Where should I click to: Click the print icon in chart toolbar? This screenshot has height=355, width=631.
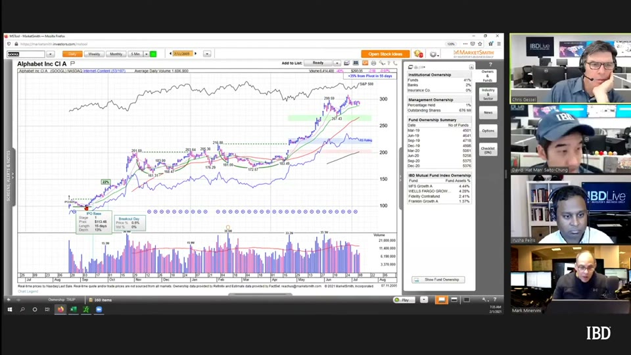coord(373,63)
